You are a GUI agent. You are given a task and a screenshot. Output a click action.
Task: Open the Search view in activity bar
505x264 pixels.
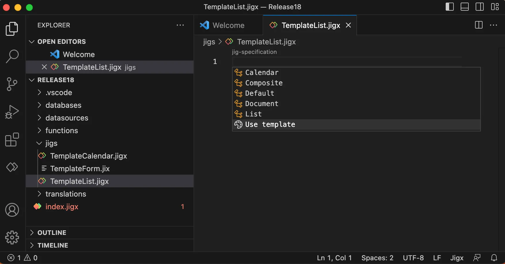pyautogui.click(x=12, y=56)
